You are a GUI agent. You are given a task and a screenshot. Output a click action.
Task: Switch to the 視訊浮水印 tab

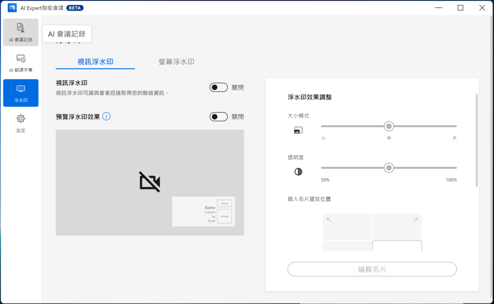(95, 62)
